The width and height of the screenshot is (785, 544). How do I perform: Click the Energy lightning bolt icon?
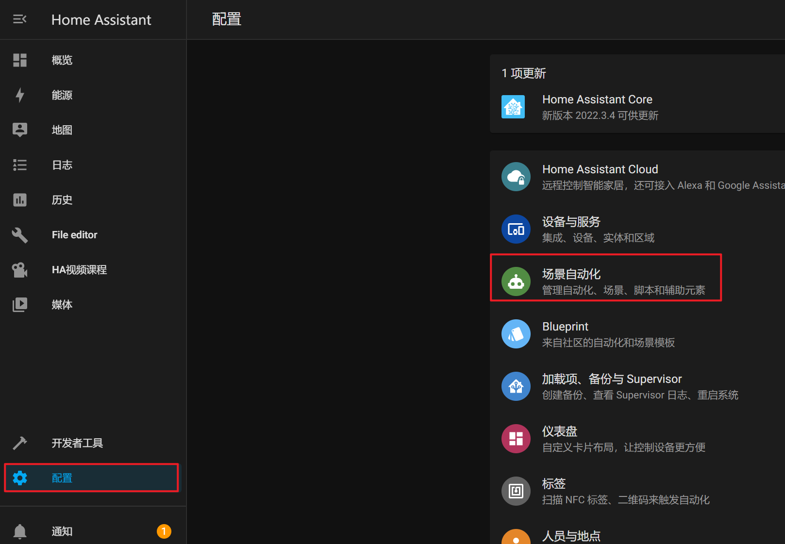click(x=20, y=95)
